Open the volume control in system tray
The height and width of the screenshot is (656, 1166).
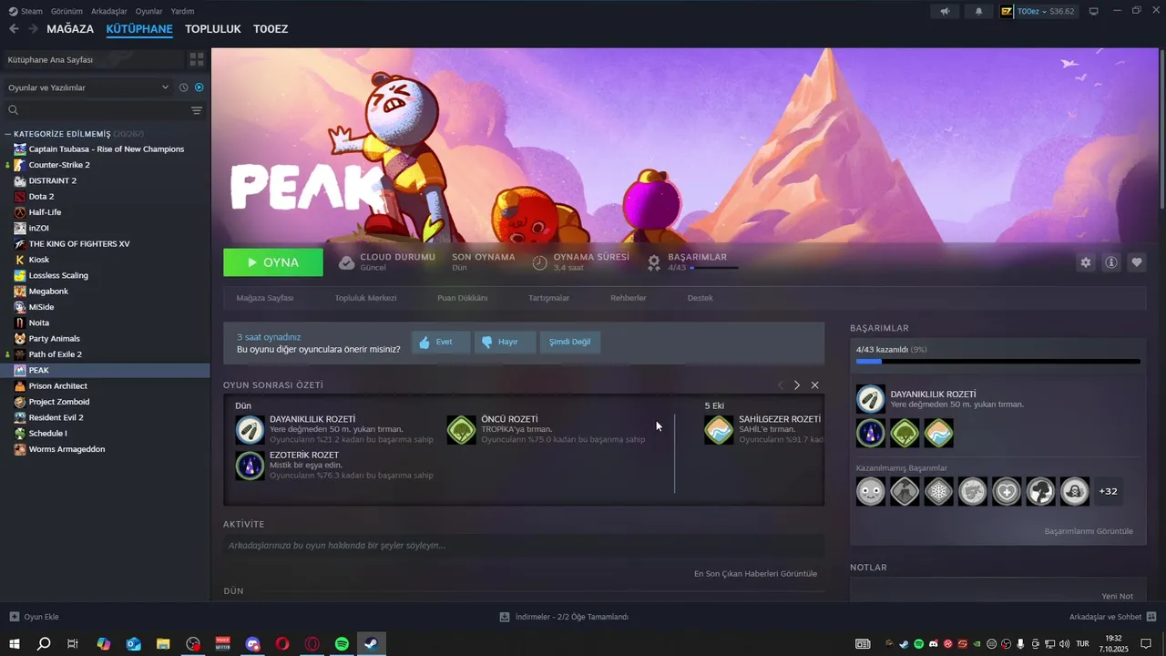coord(1064,644)
